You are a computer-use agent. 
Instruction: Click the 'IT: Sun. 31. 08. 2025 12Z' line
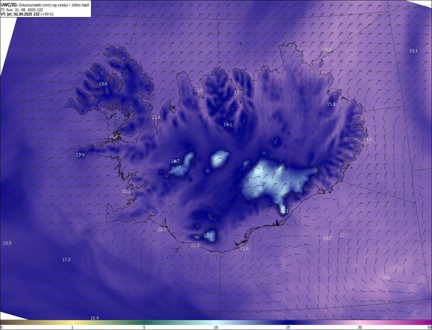tap(22, 9)
